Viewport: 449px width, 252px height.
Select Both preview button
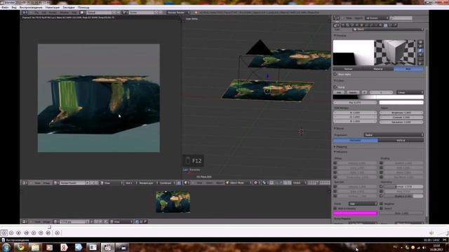click(x=408, y=69)
